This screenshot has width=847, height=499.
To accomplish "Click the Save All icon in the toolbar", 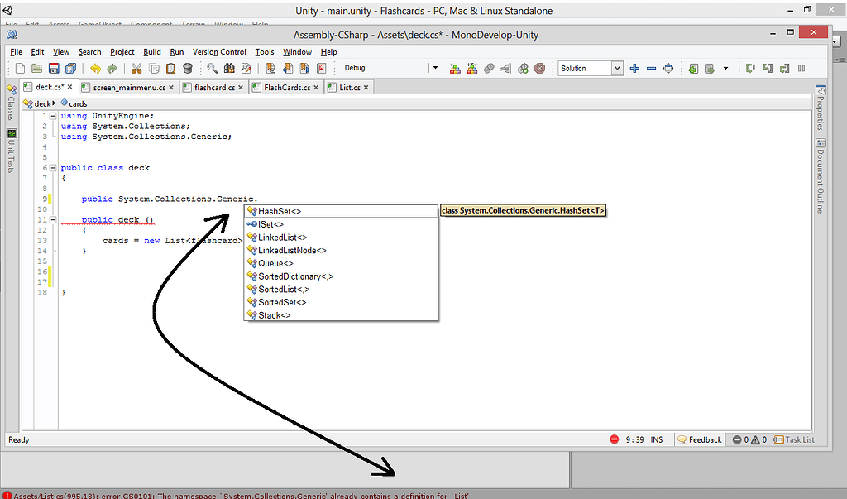I will click(69, 68).
